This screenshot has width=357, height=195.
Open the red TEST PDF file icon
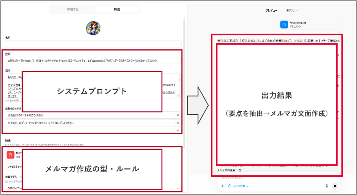click(11, 155)
